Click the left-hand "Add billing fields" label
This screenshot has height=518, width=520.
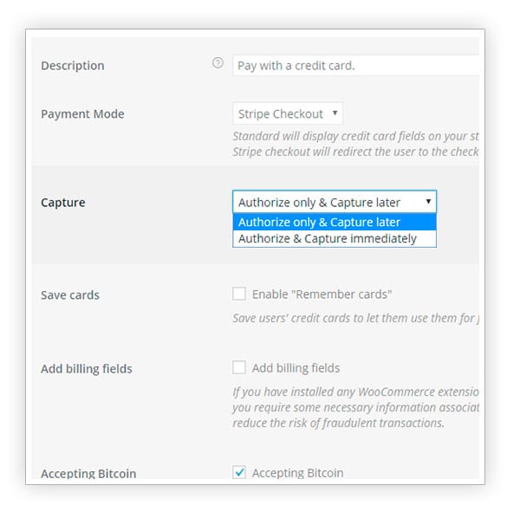[87, 369]
